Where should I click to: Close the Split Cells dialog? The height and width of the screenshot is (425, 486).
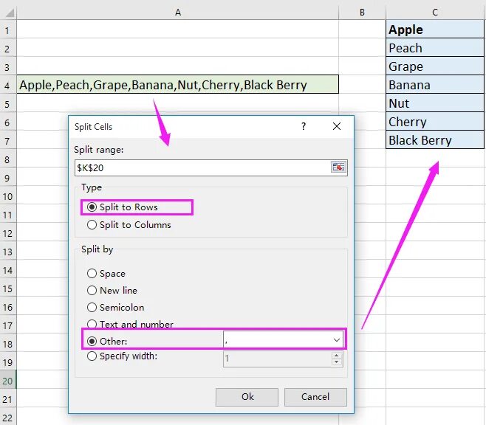pyautogui.click(x=337, y=126)
